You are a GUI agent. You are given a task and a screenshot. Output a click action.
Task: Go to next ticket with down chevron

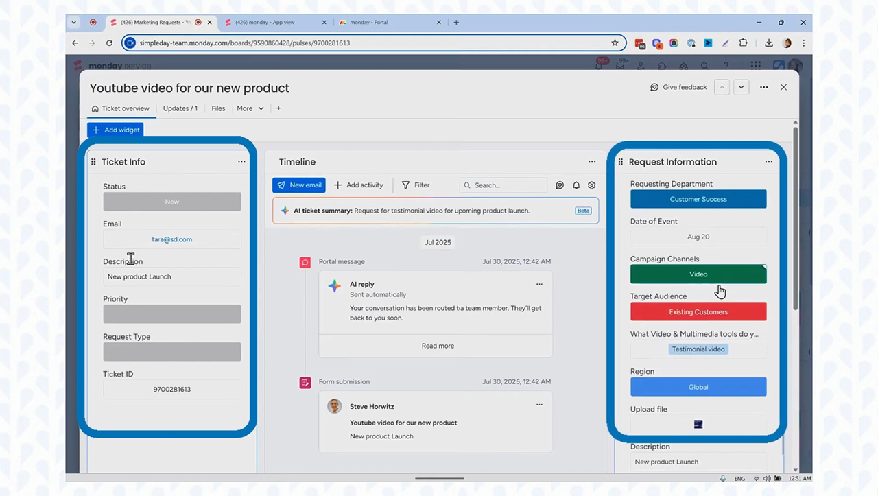pyautogui.click(x=741, y=87)
